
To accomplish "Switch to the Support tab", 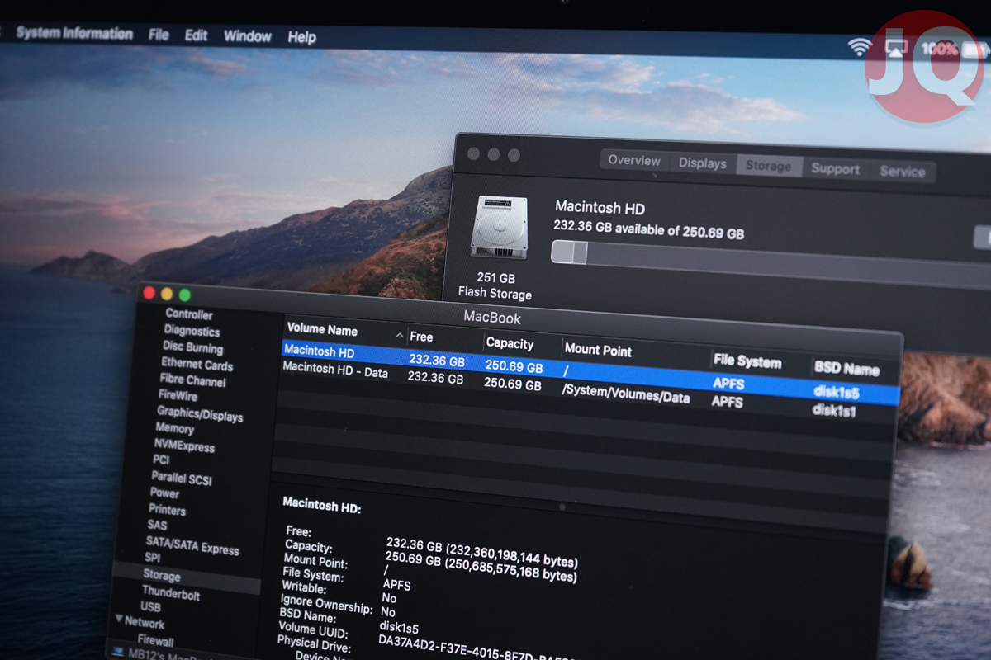I will pyautogui.click(x=835, y=169).
